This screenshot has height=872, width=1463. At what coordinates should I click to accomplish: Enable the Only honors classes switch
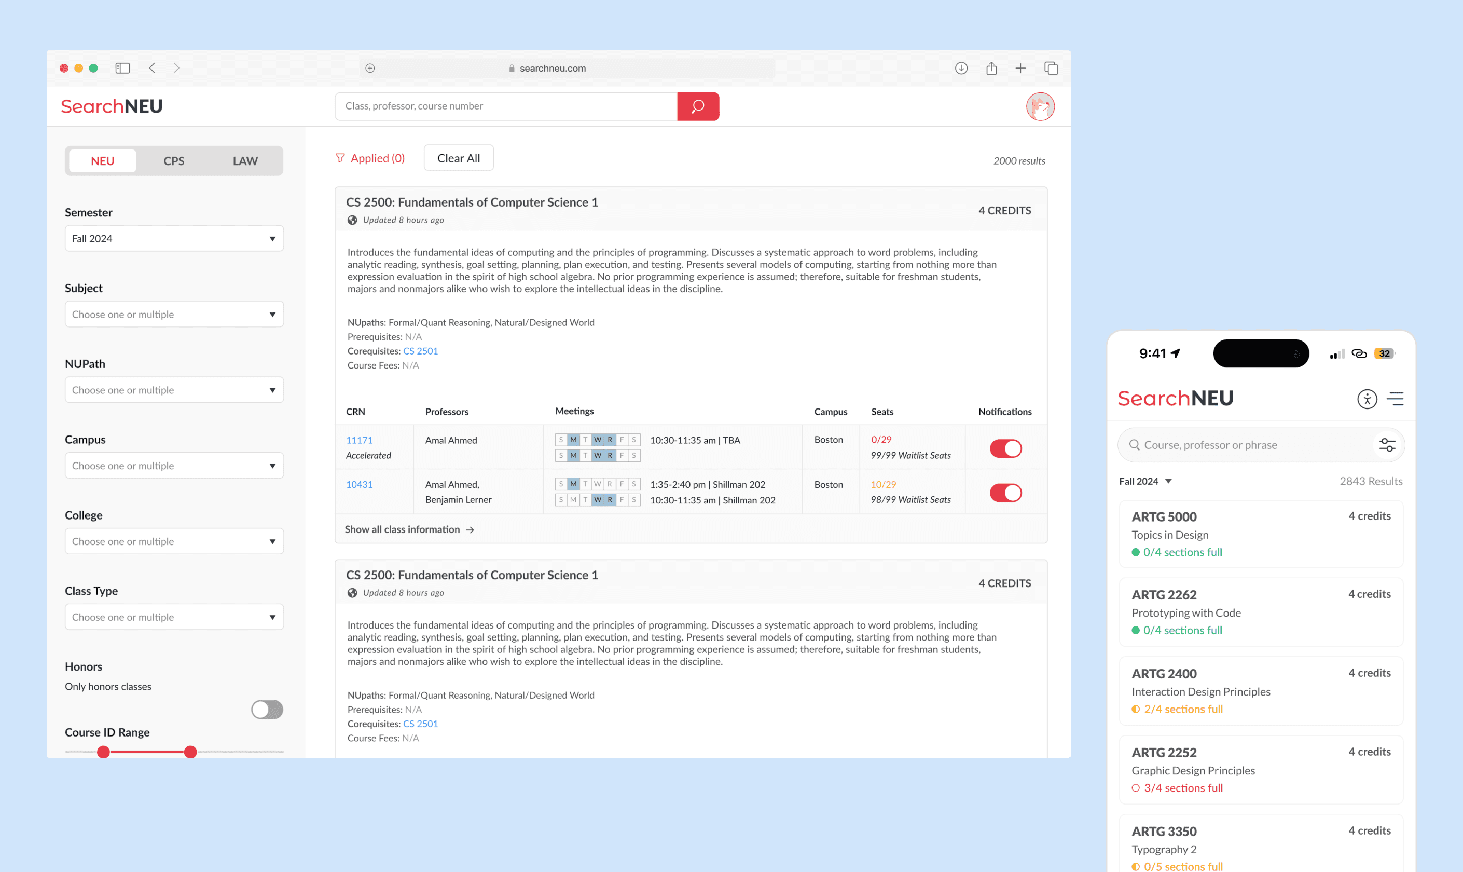(x=267, y=709)
